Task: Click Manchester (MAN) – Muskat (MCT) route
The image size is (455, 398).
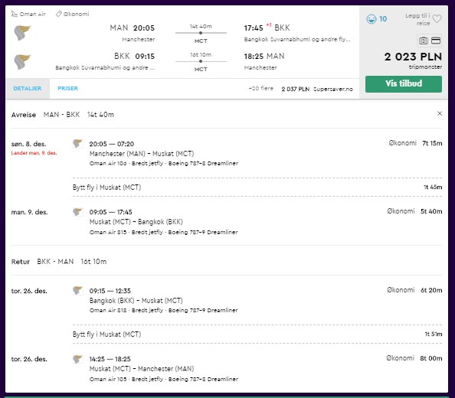Action: coord(142,154)
